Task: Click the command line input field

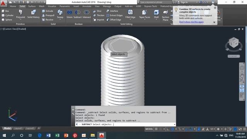Action: (125, 124)
